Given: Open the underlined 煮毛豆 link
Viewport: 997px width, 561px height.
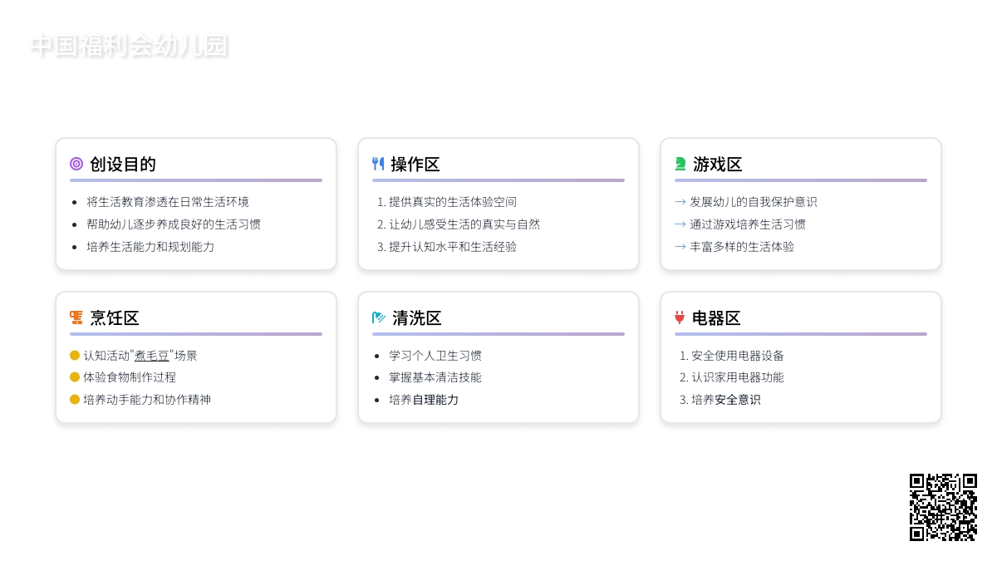Looking at the screenshot, I should (152, 356).
